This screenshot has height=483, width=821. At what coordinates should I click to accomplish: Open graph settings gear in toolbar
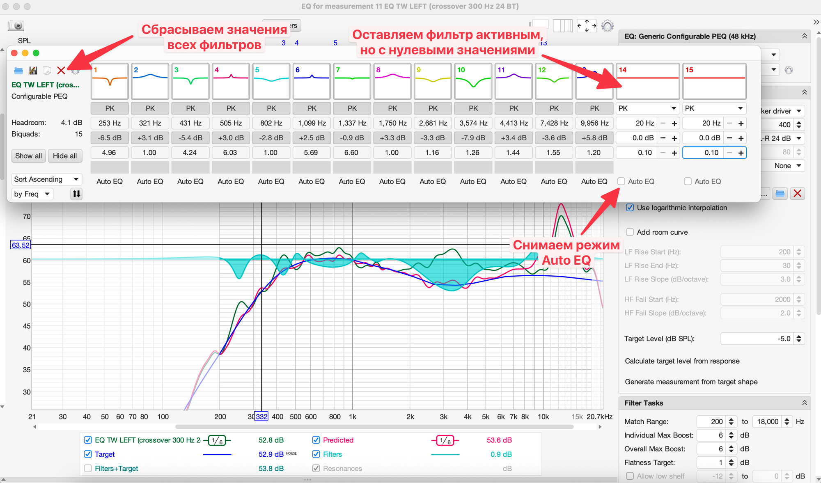pyautogui.click(x=607, y=26)
